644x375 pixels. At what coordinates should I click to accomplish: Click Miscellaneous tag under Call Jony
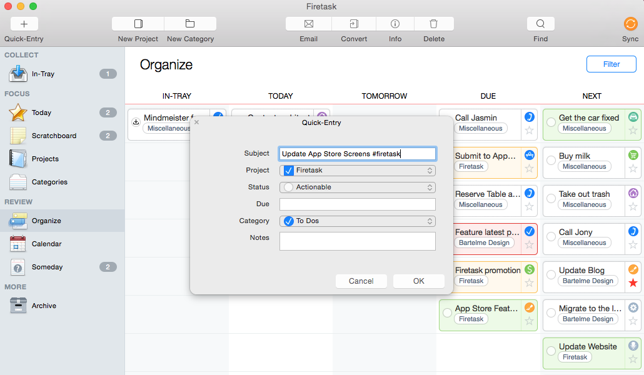click(584, 242)
